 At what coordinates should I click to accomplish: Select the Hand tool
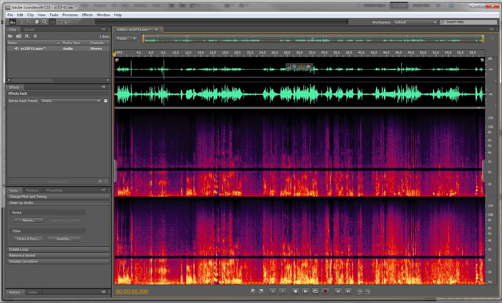click(x=37, y=22)
